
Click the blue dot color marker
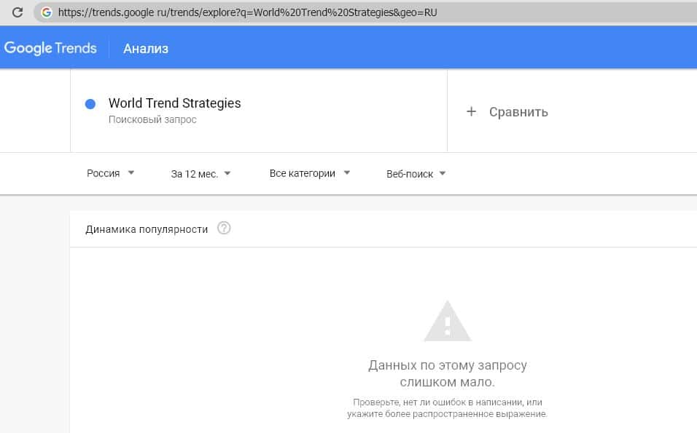(90, 104)
